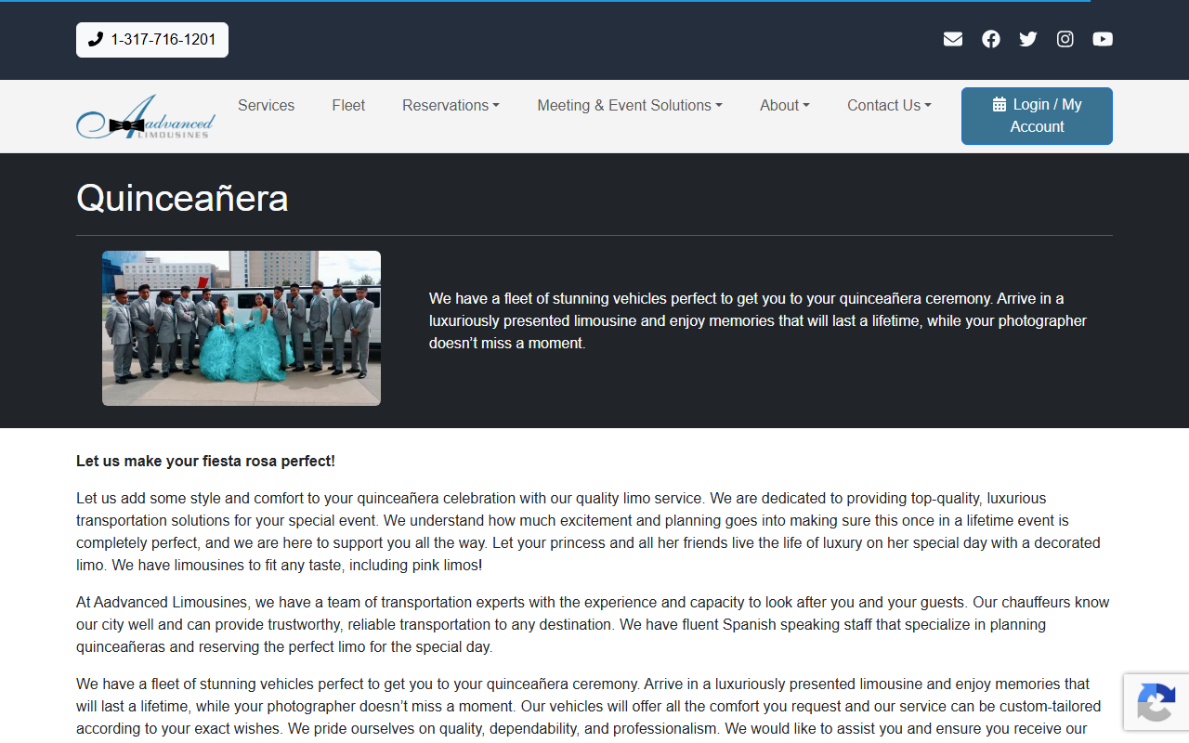
Task: Click the 'Let us make your fiesta rosa perfect!' text
Action: (x=205, y=461)
